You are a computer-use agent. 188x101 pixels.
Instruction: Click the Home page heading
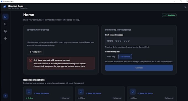click(28, 15)
